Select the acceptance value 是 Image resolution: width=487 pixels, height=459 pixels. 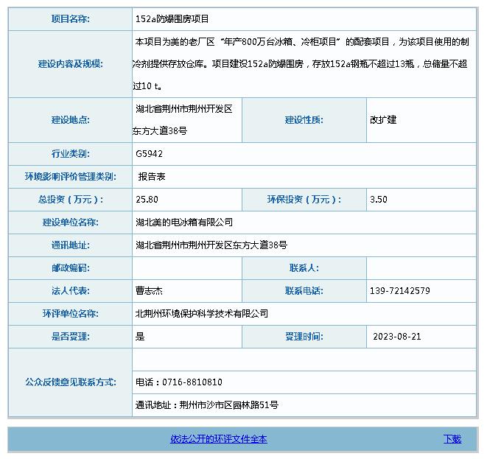pos(140,337)
